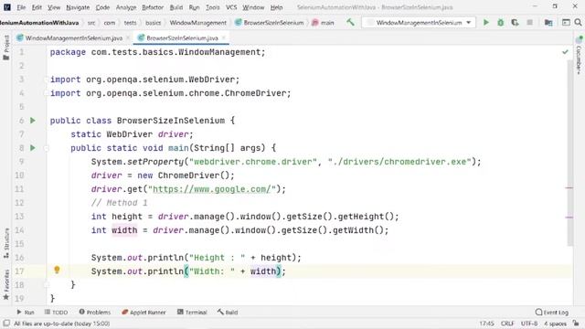Open the TODO tool window tab
This screenshot has height=329, width=585.
(x=56, y=313)
